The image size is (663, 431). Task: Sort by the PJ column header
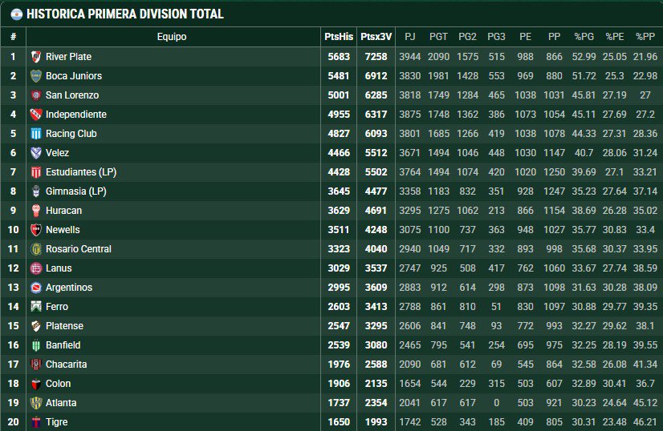pos(409,37)
